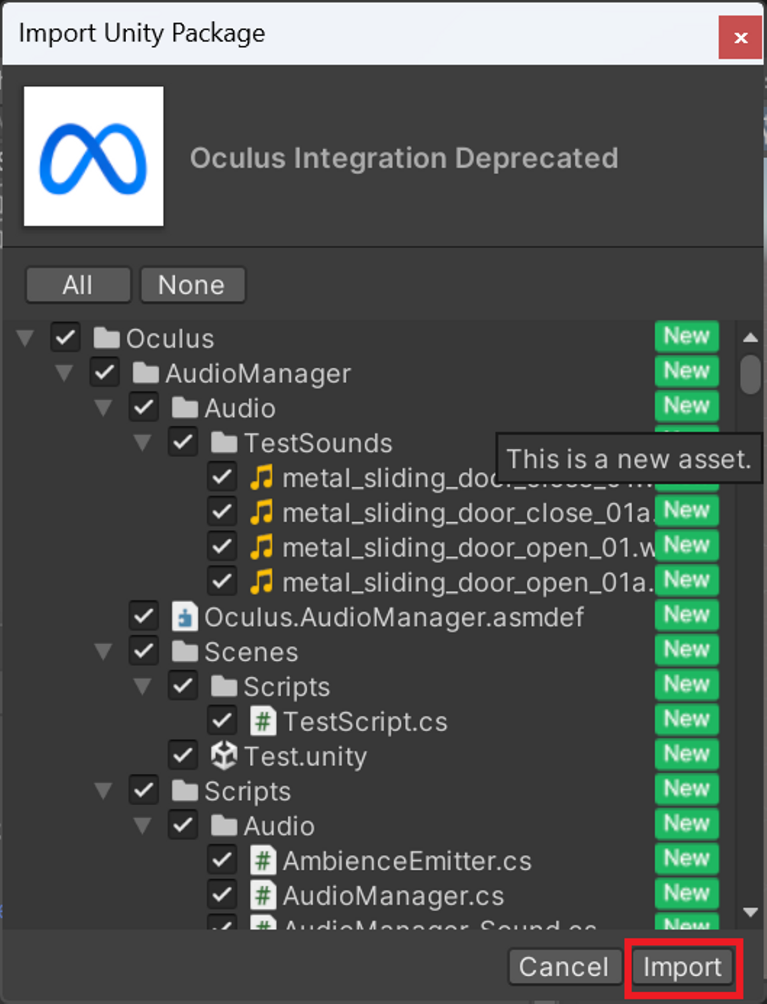Viewport: 767px width, 1004px height.
Task: Click the TestScript.cs script icon
Action: tap(263, 721)
